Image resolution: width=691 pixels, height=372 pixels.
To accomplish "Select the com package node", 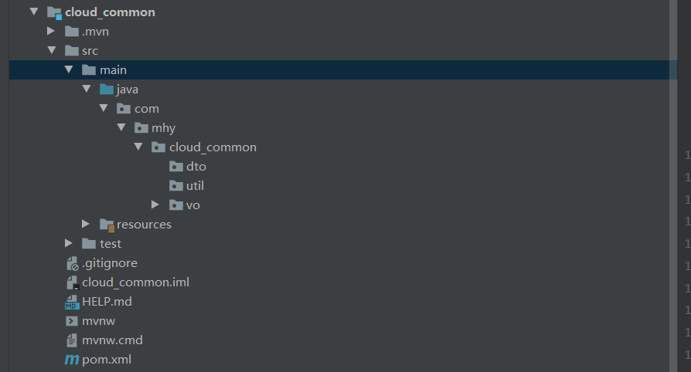I will pos(138,109).
